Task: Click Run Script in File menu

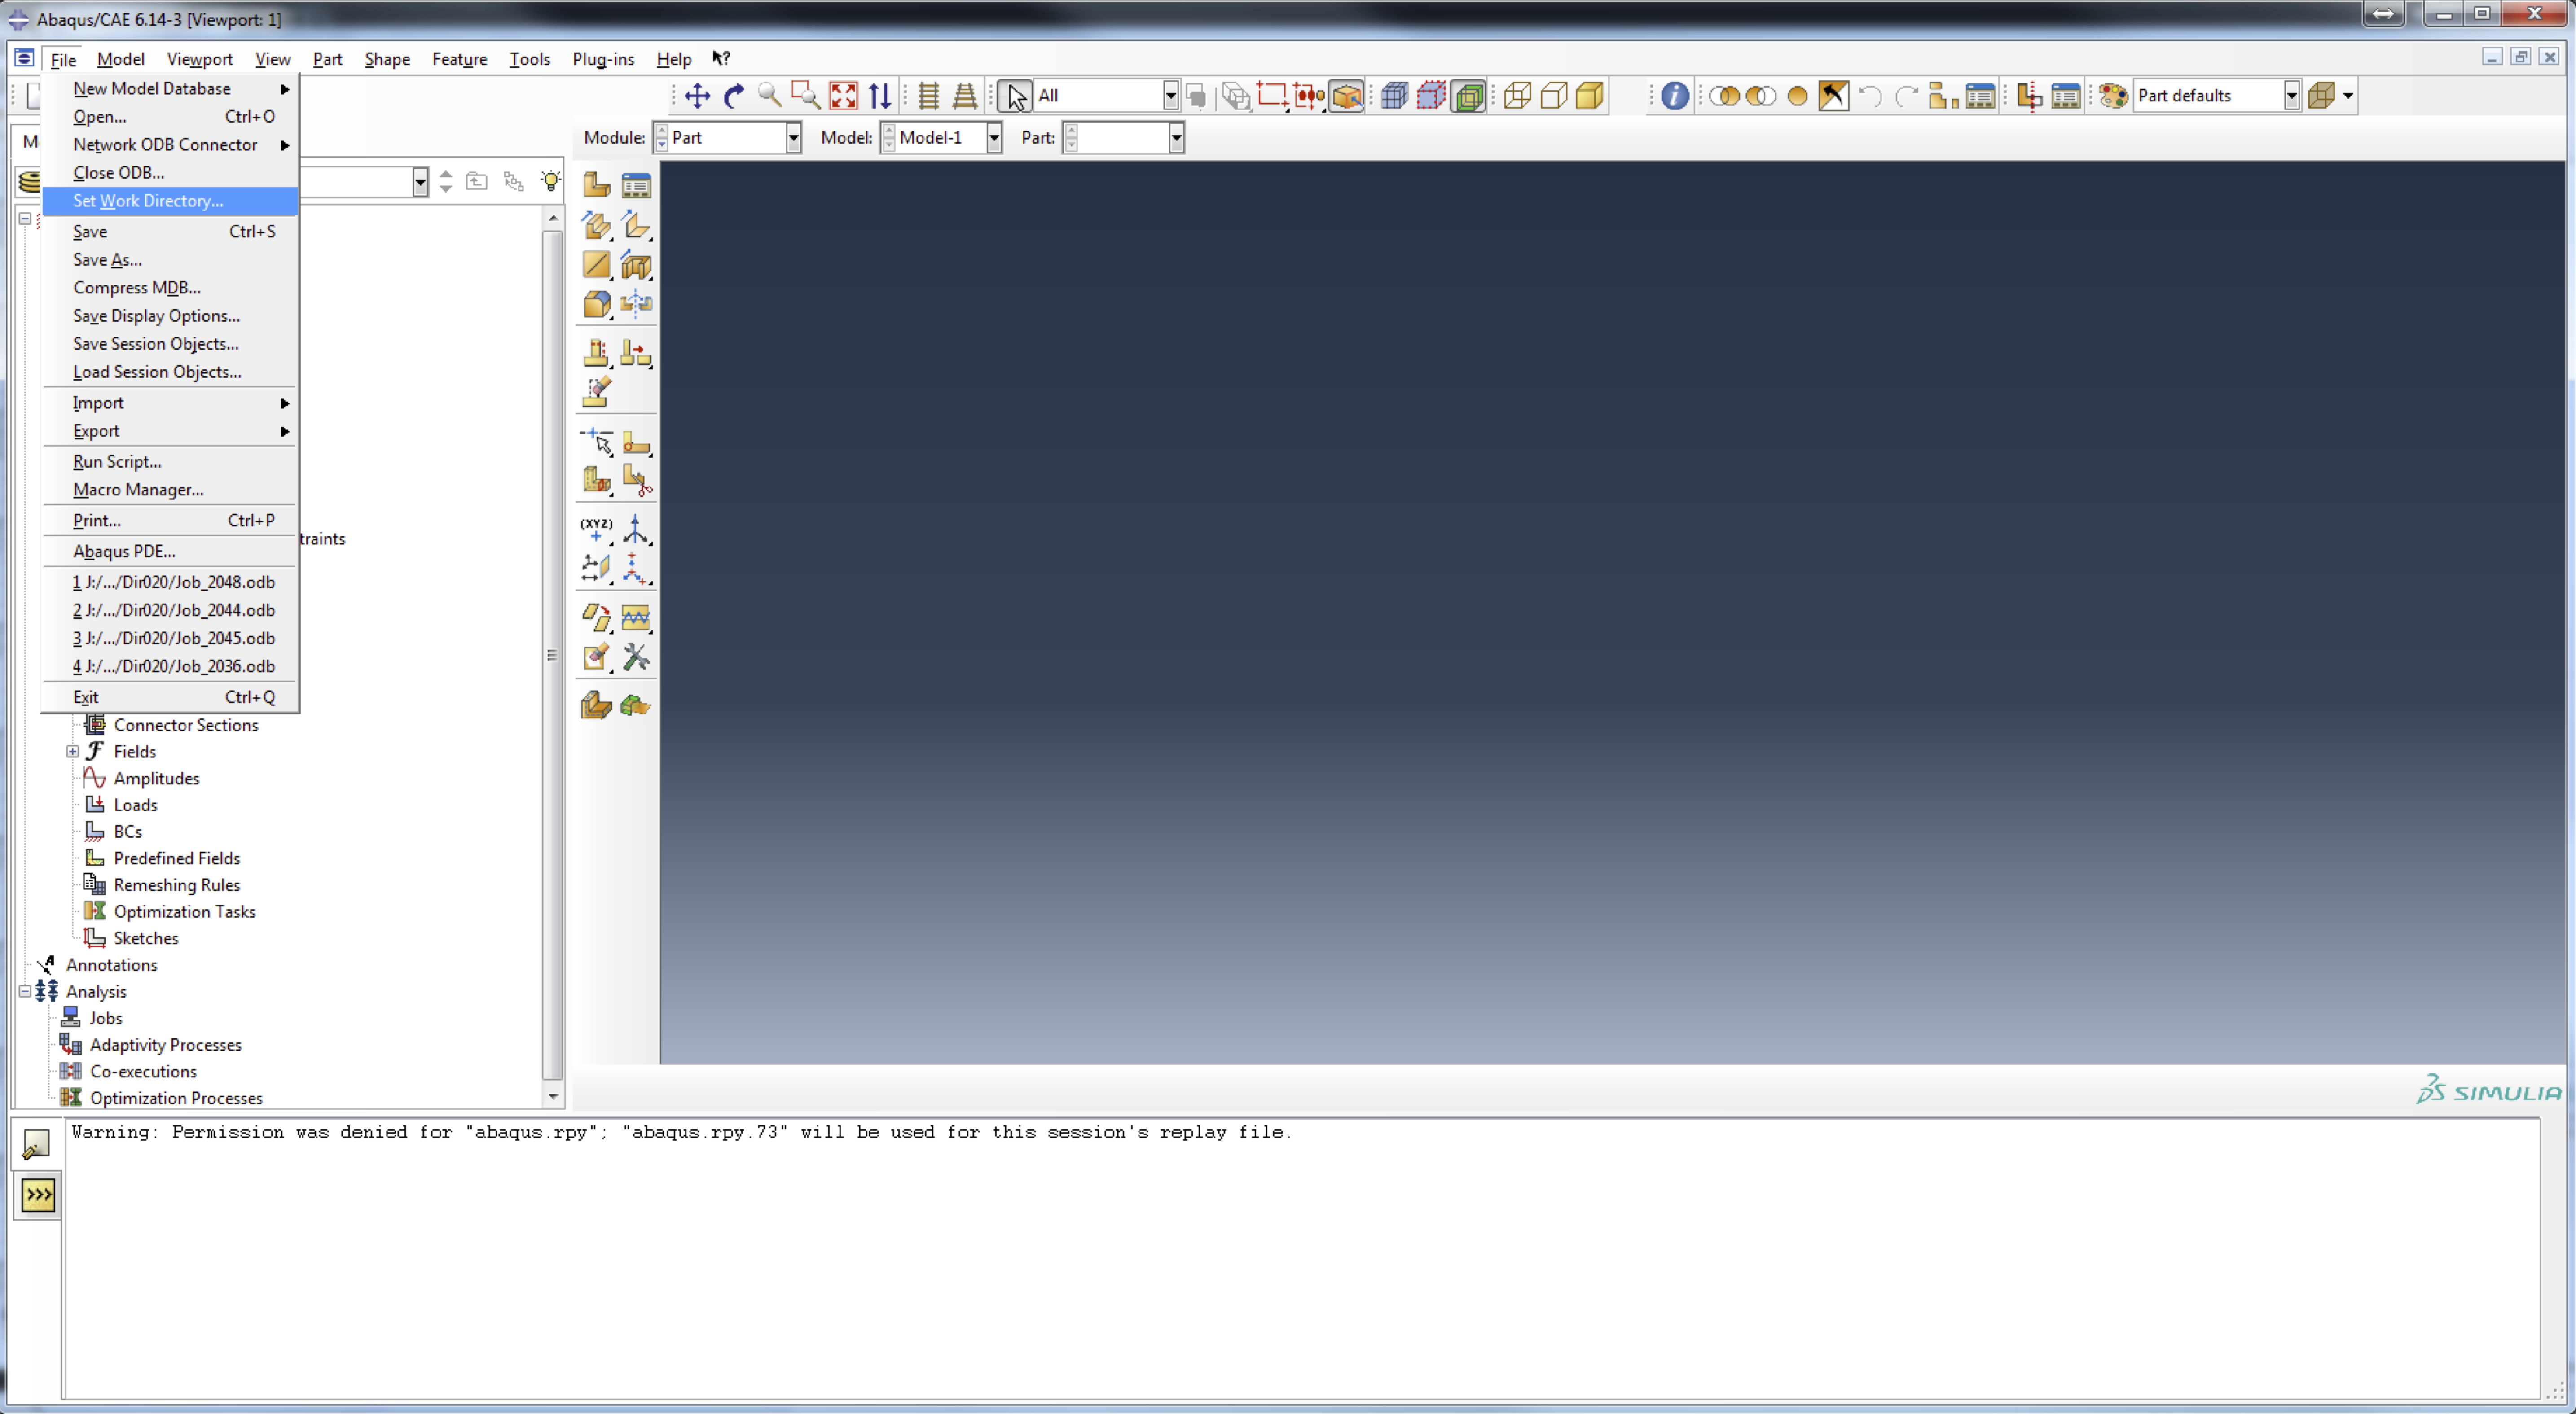Action: (117, 462)
